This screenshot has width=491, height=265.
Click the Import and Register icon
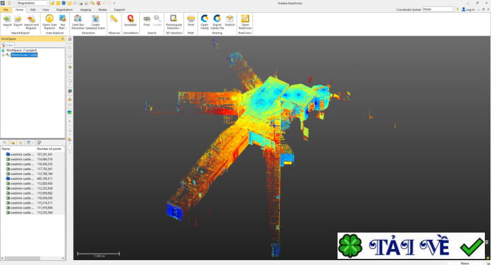[31, 20]
